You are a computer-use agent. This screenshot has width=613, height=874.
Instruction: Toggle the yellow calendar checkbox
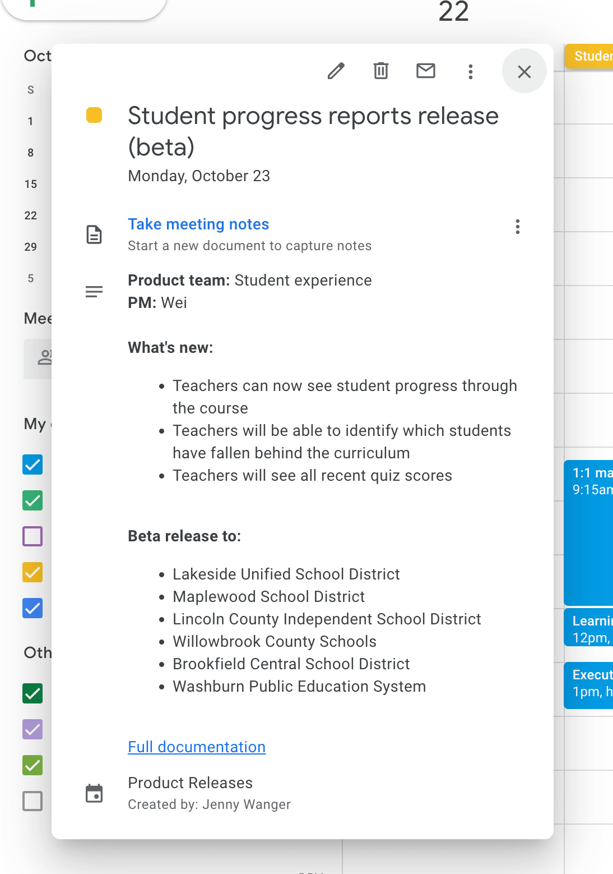coord(32,572)
